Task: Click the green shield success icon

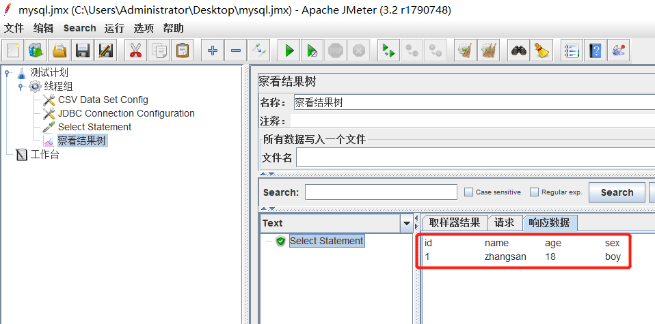Action: (x=281, y=241)
